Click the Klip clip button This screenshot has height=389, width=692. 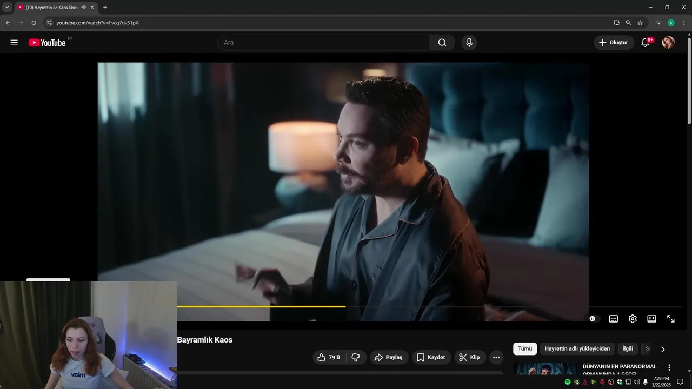470,357
